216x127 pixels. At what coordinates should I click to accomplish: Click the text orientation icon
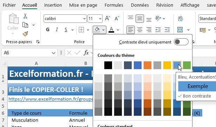158,18
